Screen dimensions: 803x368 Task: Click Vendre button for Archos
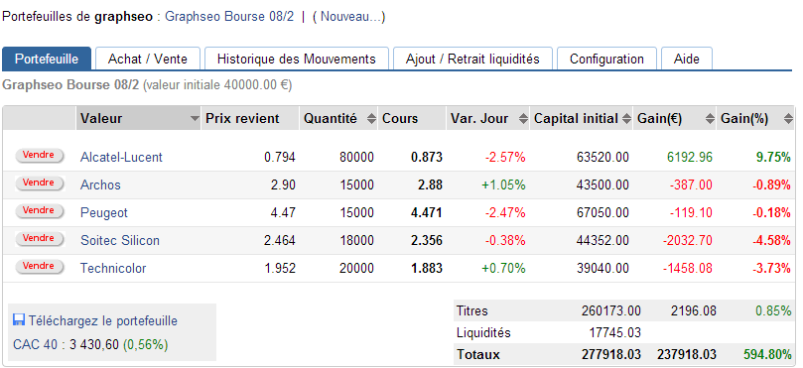pos(40,184)
